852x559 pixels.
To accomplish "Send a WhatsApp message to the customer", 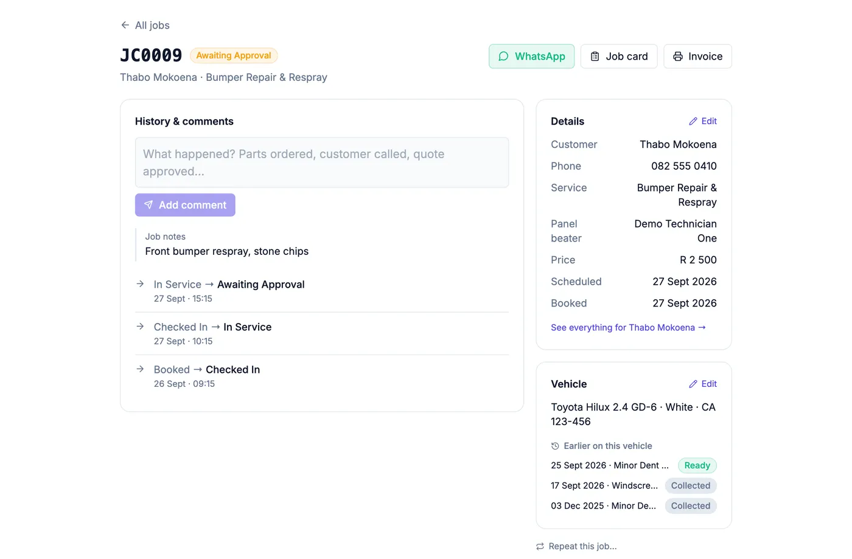I will 531,57.
